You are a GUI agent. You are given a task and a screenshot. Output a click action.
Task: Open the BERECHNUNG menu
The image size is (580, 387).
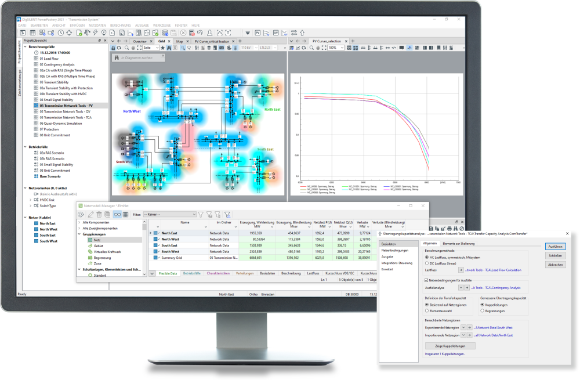(x=121, y=26)
